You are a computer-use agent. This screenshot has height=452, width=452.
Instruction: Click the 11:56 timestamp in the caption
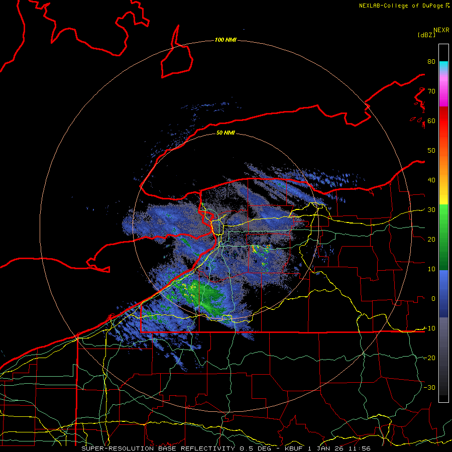(360, 448)
